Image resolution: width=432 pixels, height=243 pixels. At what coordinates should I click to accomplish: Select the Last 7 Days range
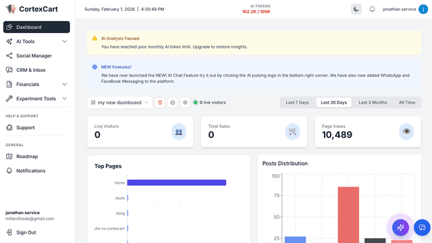tap(297, 102)
